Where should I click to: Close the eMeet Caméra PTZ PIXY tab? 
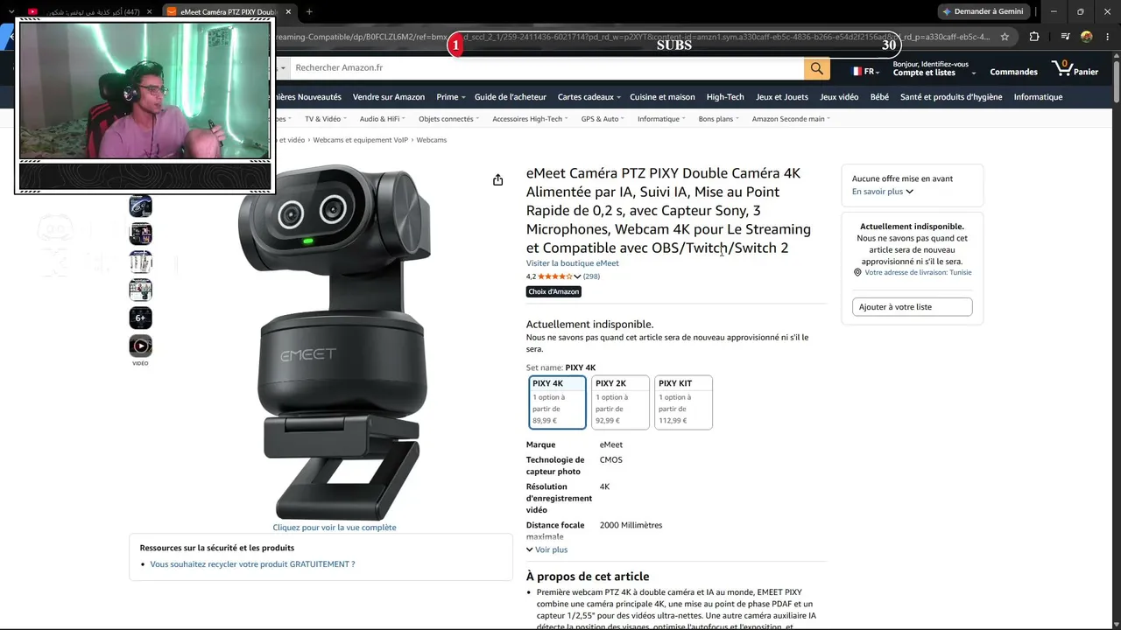click(288, 11)
